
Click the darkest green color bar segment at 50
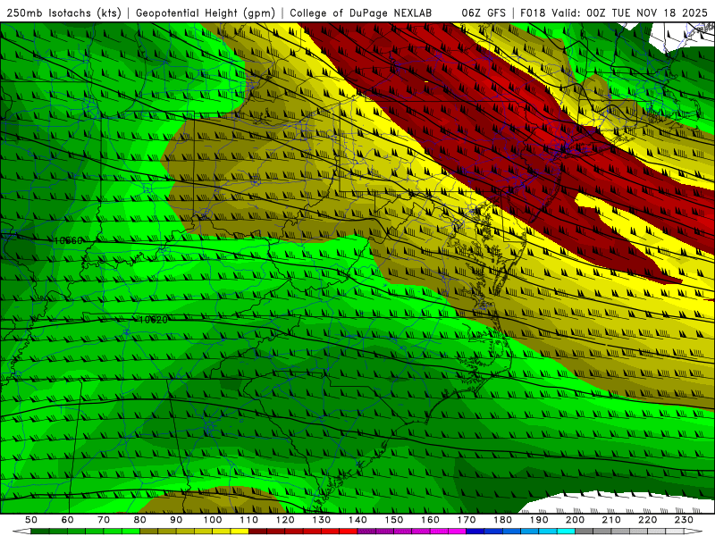click(40, 532)
